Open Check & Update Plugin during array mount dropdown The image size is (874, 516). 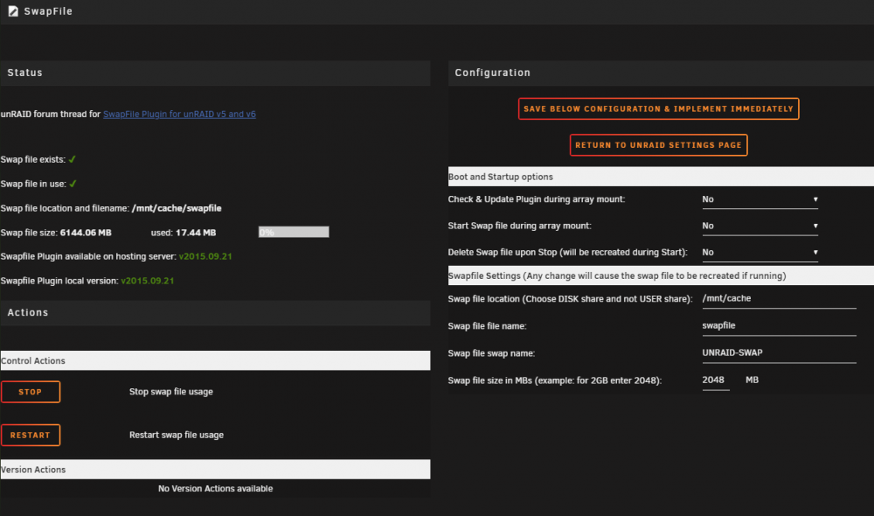(x=760, y=199)
